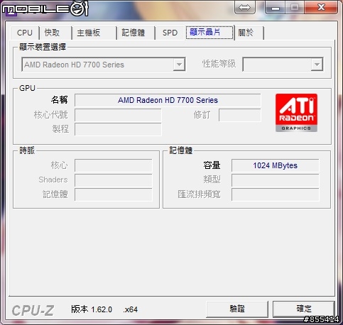Screen dimensions: 343x325
Task: Minimize the CPU-Z window
Action: click(x=275, y=7)
